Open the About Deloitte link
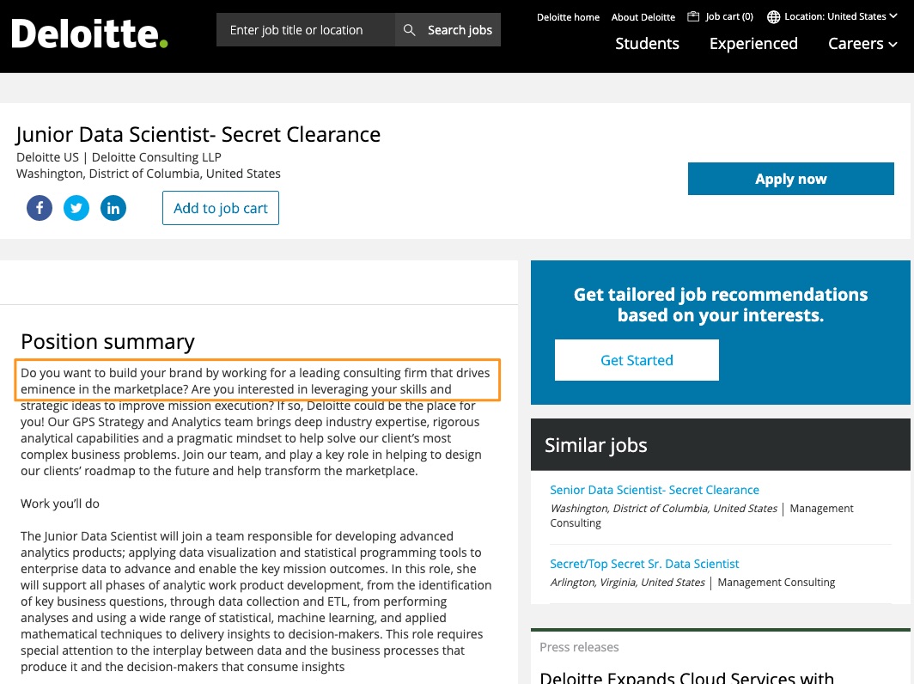The width and height of the screenshot is (914, 684). 643,17
